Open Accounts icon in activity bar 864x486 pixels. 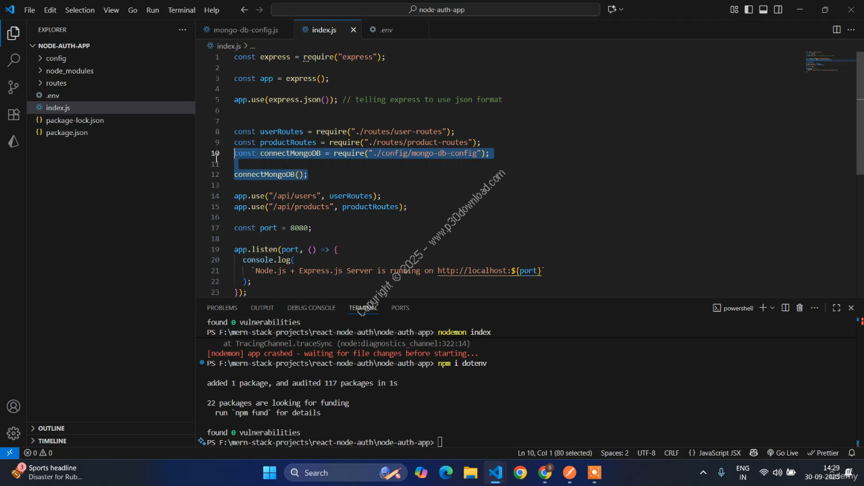(x=13, y=406)
